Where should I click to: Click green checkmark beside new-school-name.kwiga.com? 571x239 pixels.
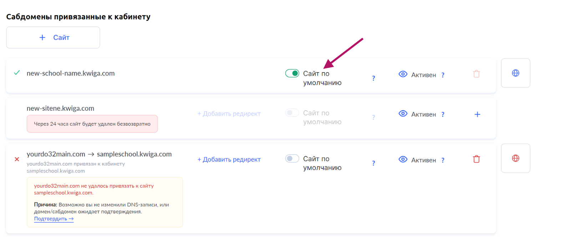tap(17, 73)
